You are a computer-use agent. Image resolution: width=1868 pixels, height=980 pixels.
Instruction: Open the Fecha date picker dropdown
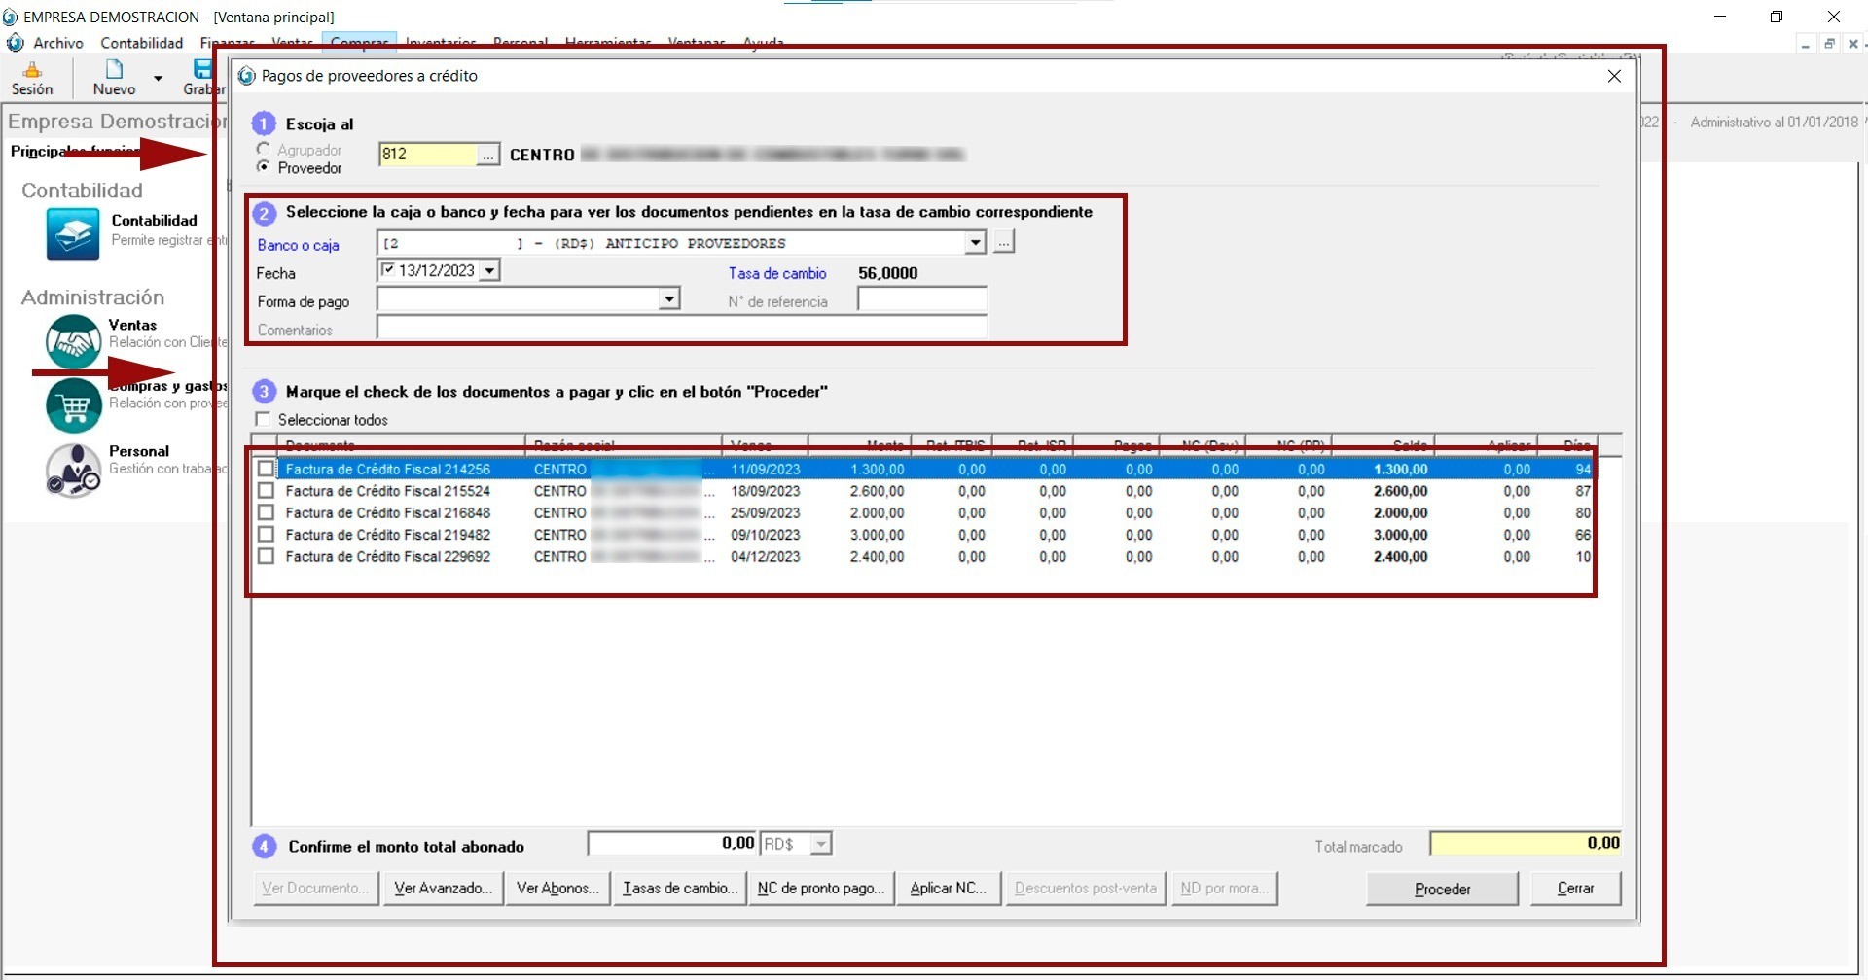click(489, 270)
